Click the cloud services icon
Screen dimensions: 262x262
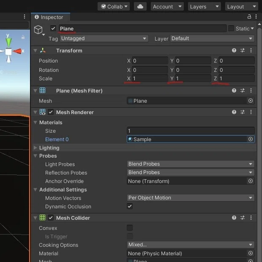pyautogui.click(x=140, y=6)
